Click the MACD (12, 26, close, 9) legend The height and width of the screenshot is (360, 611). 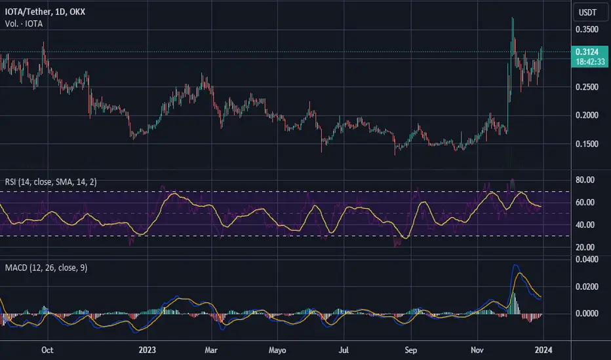click(46, 268)
